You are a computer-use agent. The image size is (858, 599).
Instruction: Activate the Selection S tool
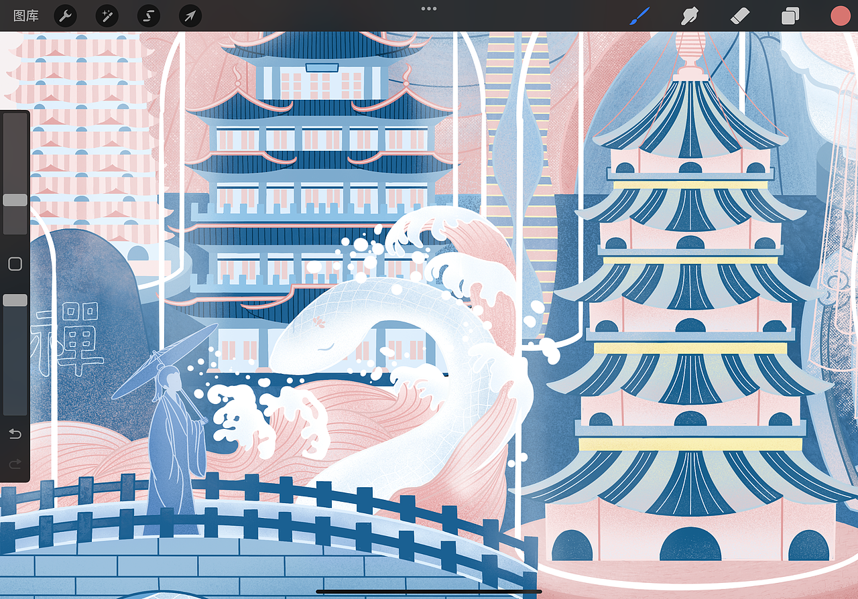149,15
